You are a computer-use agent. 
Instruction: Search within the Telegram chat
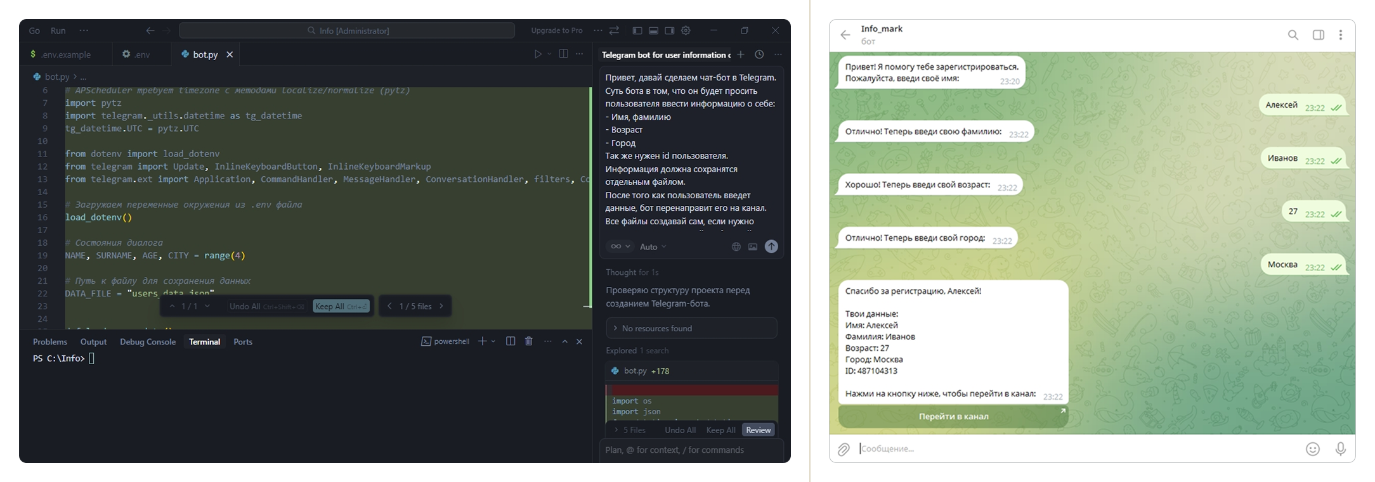[x=1293, y=35]
